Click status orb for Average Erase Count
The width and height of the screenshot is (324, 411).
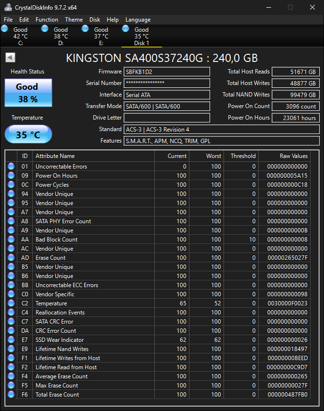point(11,376)
